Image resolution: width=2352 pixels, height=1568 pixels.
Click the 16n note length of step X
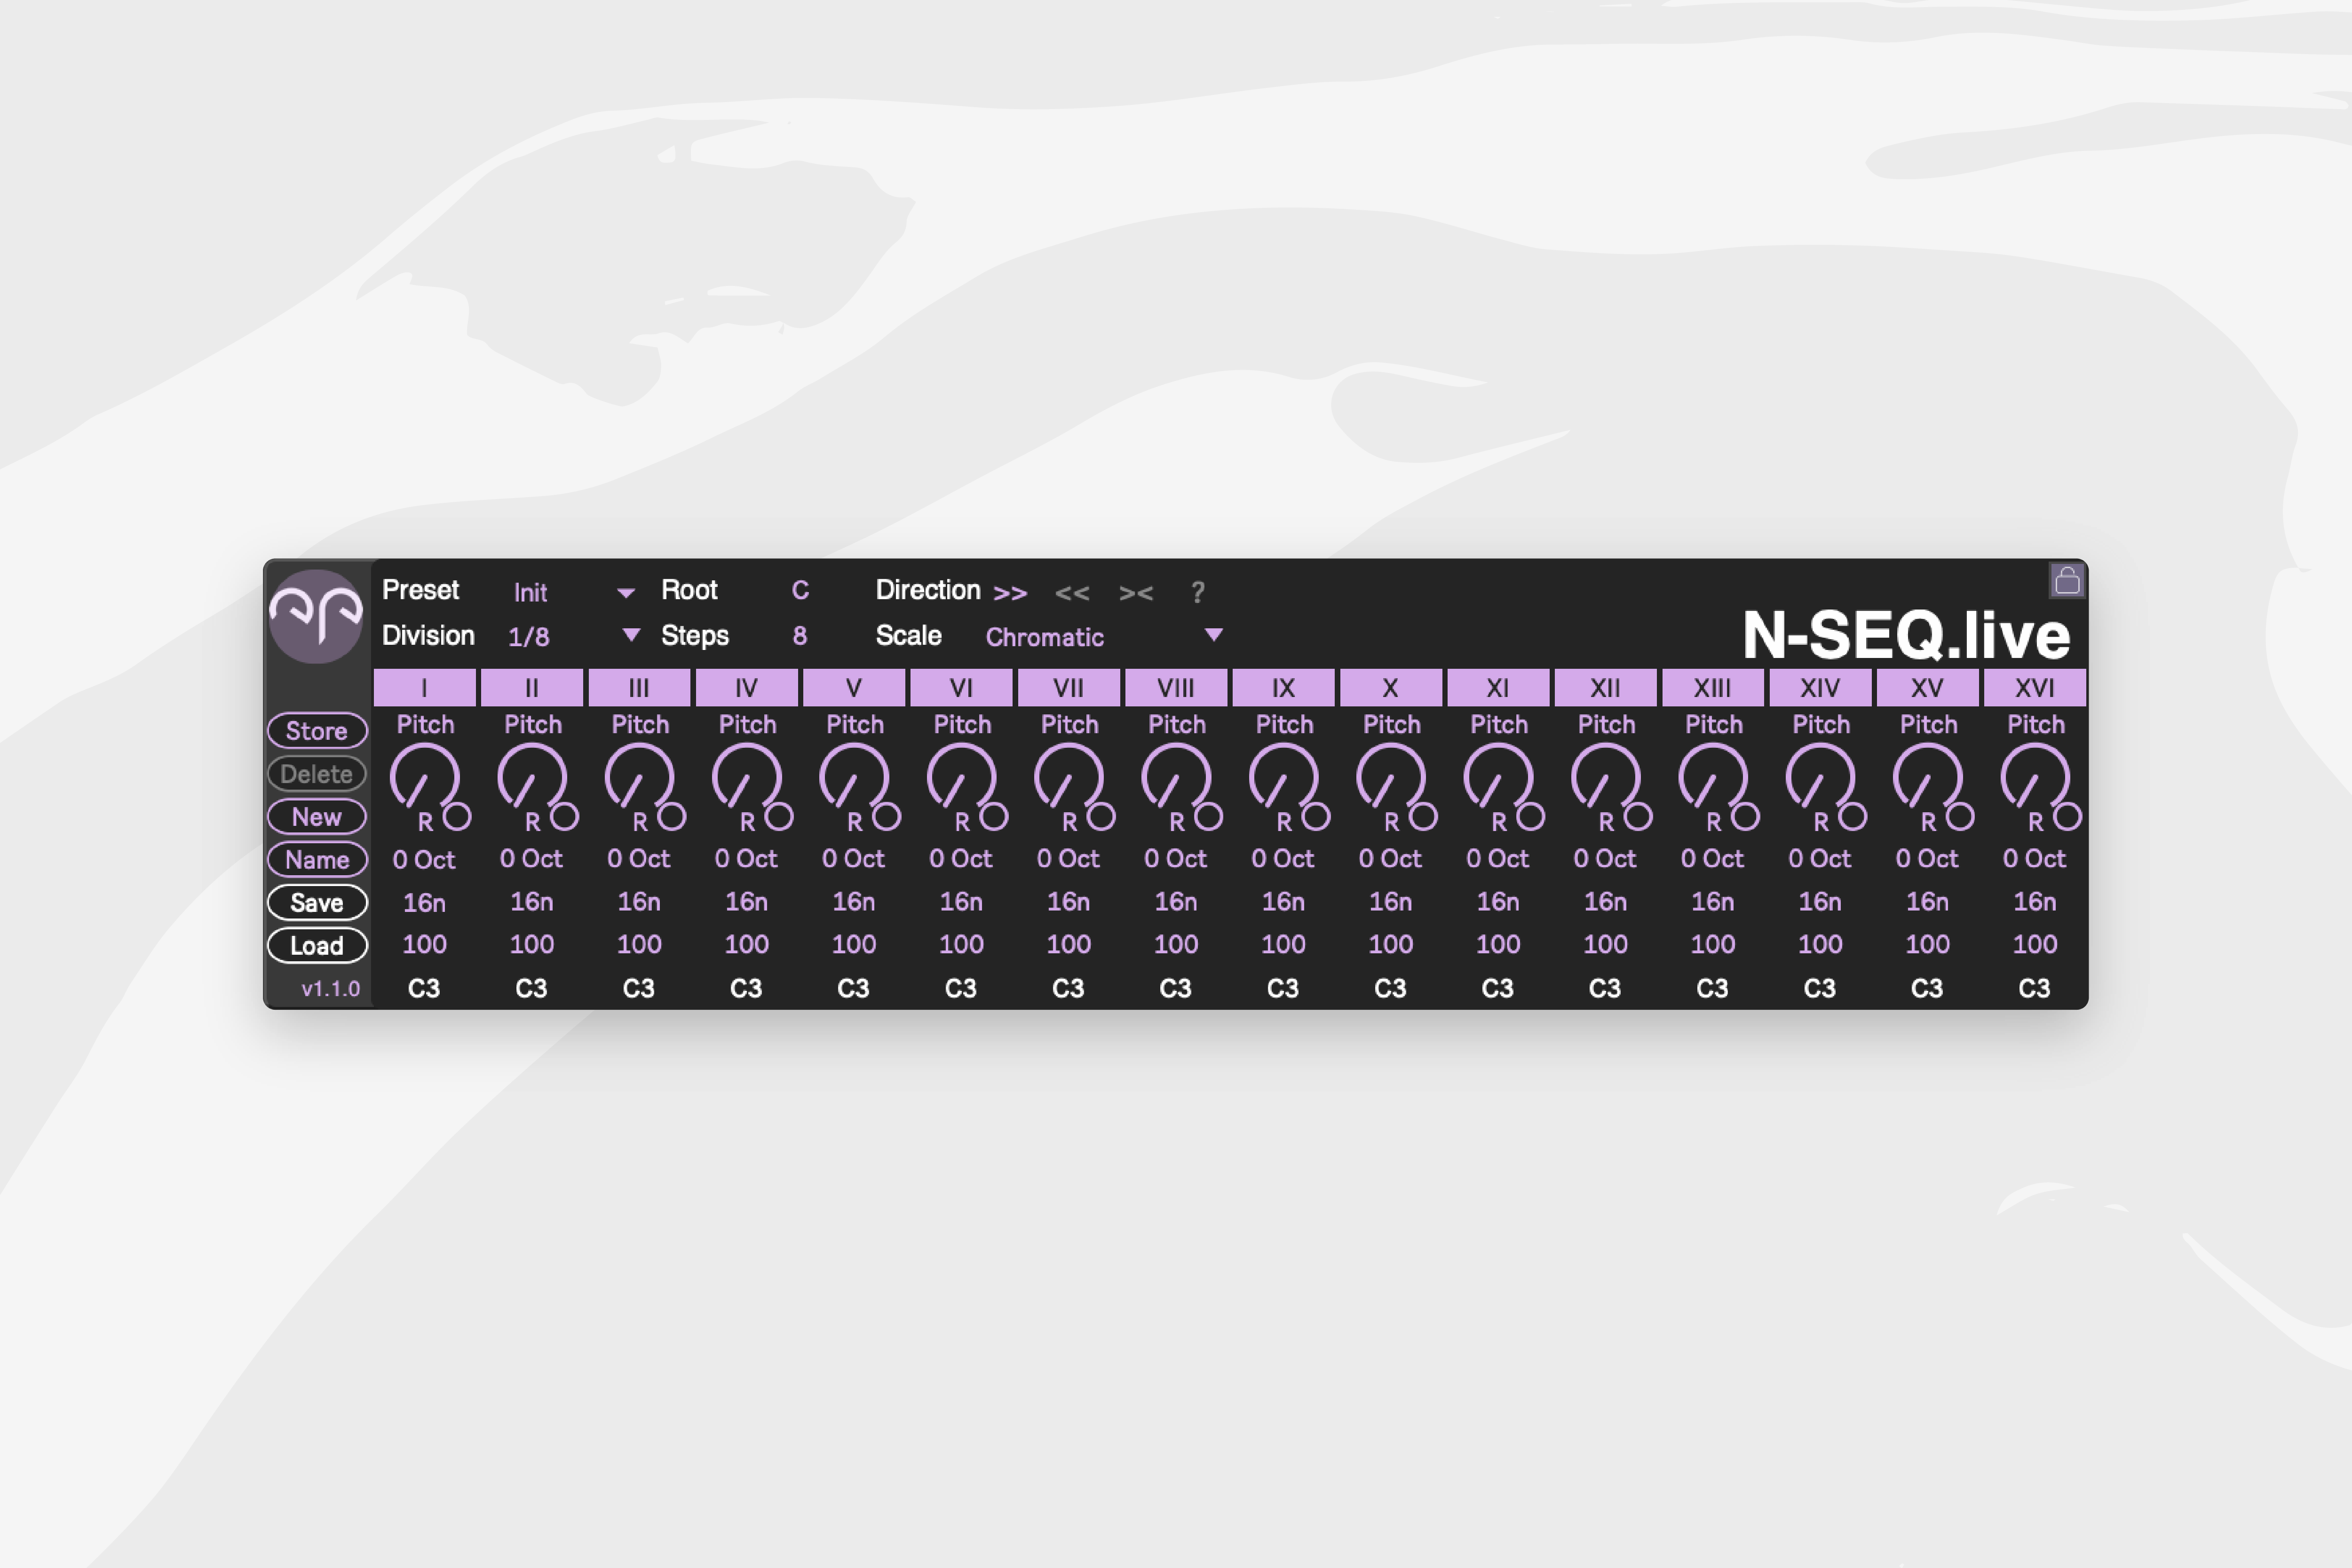1390,902
